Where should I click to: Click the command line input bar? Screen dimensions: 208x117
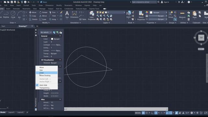[x=116, y=109]
